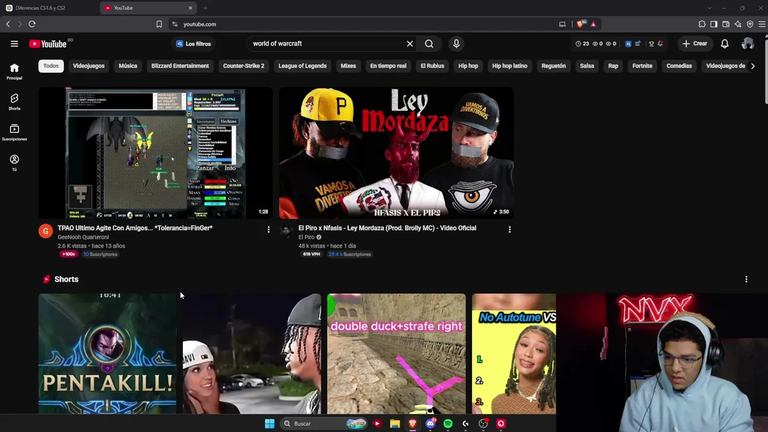
Task: Start voice search with the microphone
Action: click(456, 44)
